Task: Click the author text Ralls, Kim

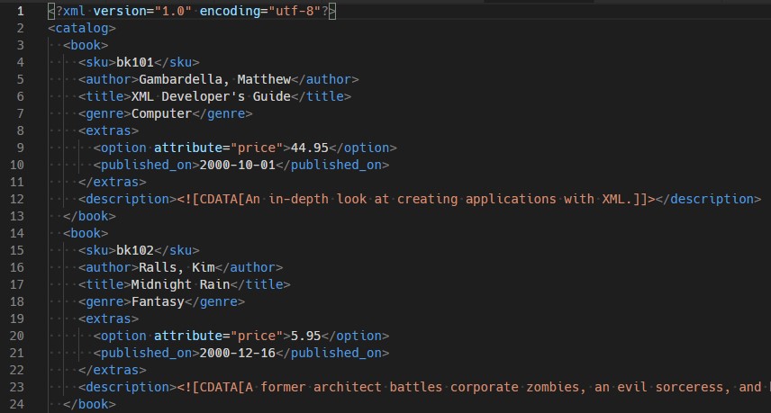Action: pos(177,267)
